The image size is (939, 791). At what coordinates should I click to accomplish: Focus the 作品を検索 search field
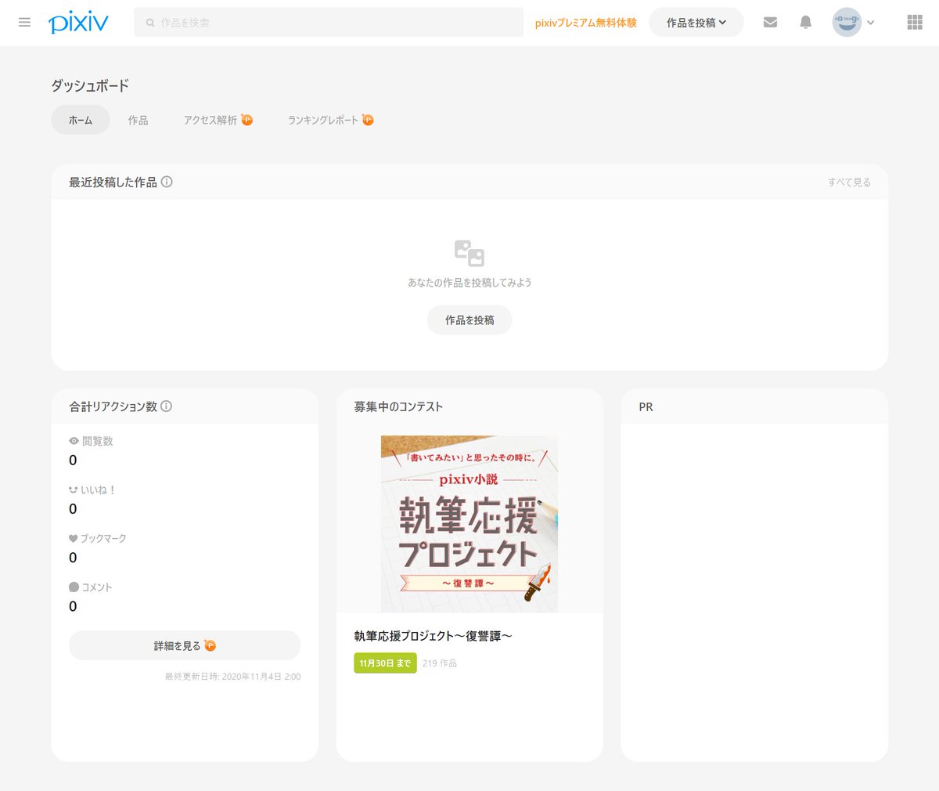click(x=329, y=23)
